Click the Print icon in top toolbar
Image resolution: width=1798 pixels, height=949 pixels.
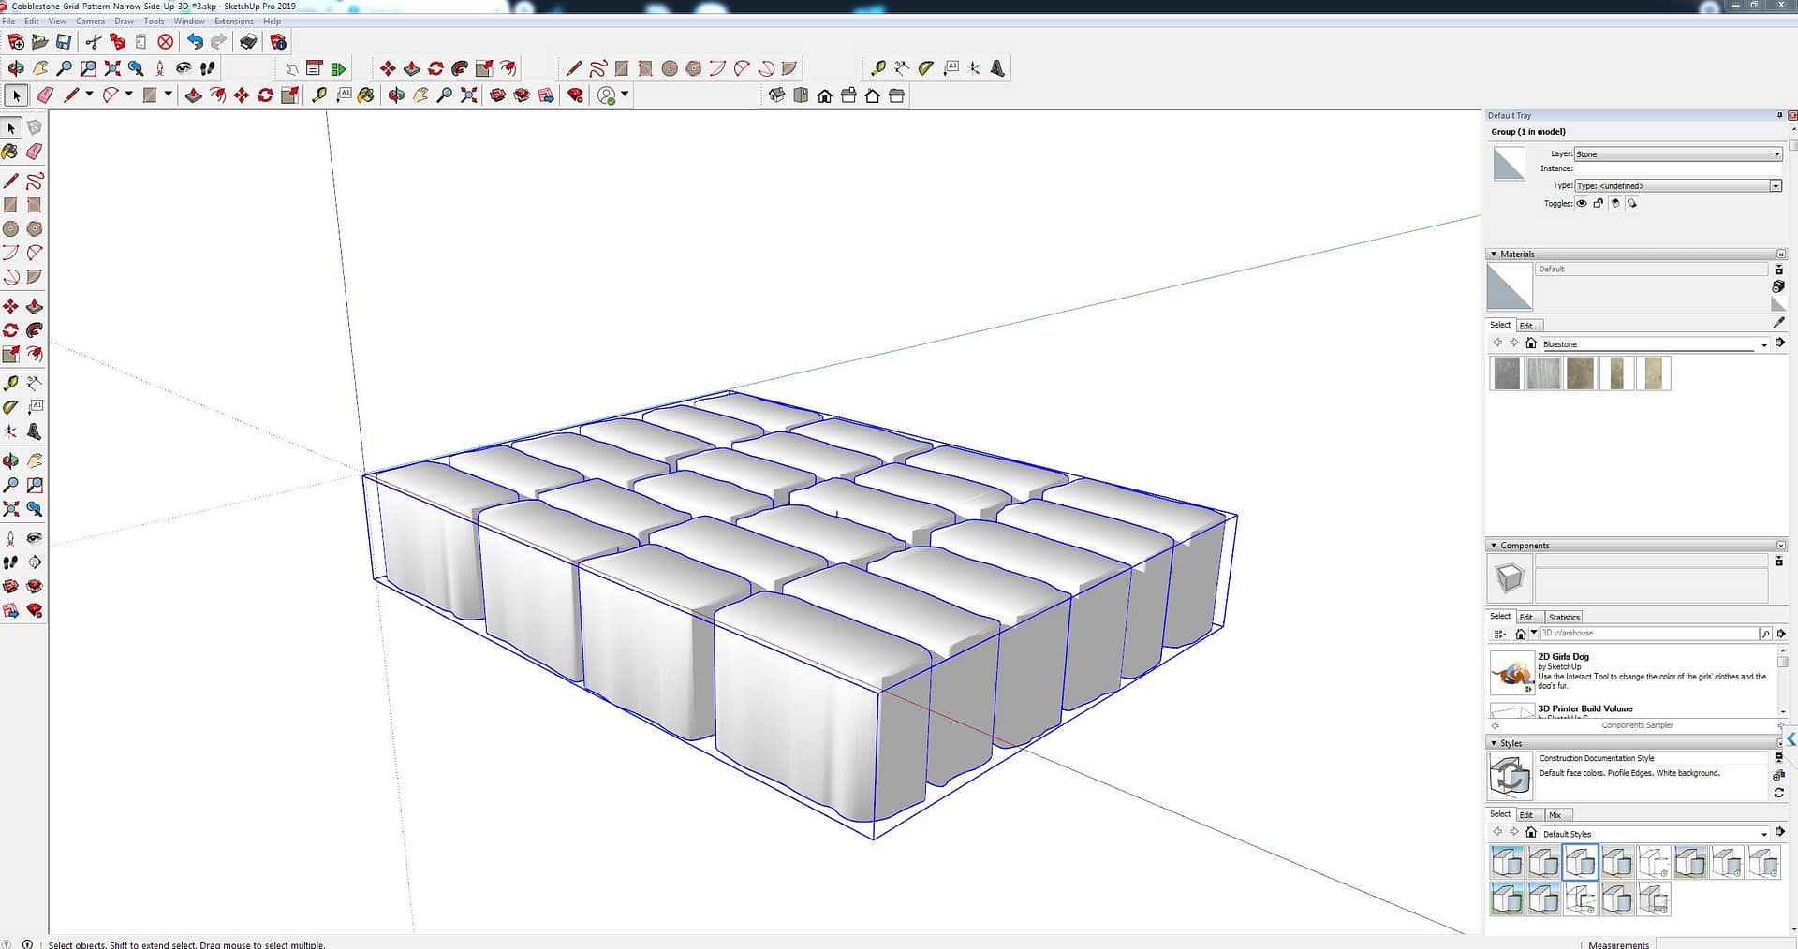click(248, 42)
